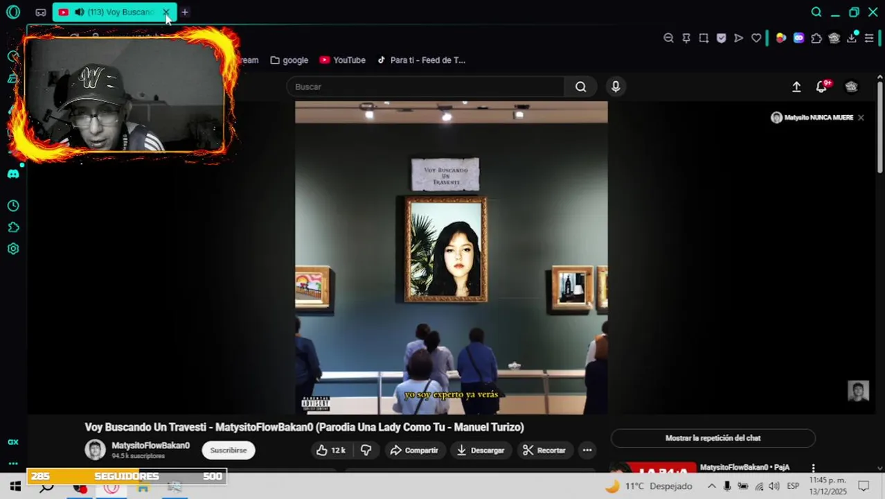The height and width of the screenshot is (499, 885).
Task: Open the browser profile avatar in toolbar
Action: point(834,38)
